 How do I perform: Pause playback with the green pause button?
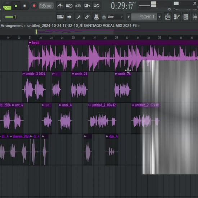click(16, 6)
